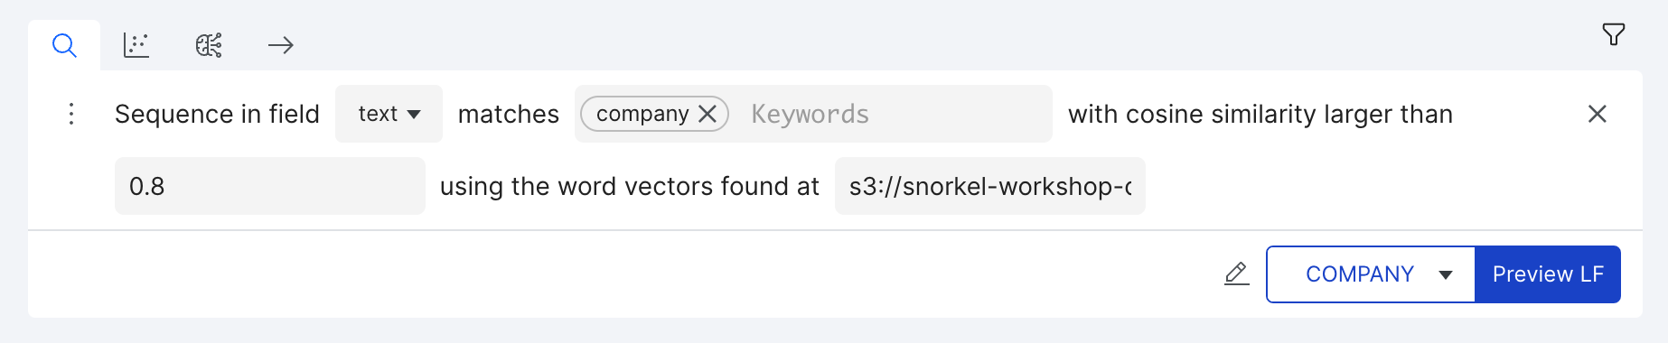This screenshot has height=343, width=1668.
Task: Select the company keyword chip label
Action: pos(642,114)
